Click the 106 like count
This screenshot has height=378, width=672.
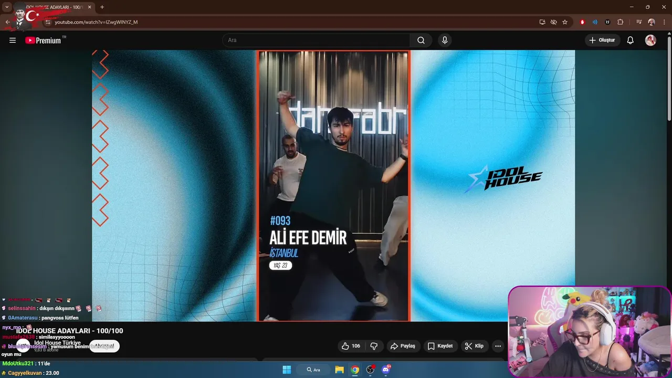[356, 346]
